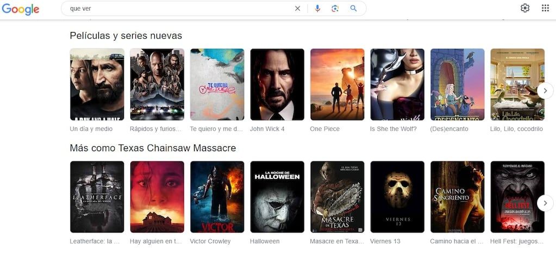Click the 'Películas y series nuevas' heading
This screenshot has width=556, height=254.
click(126, 36)
